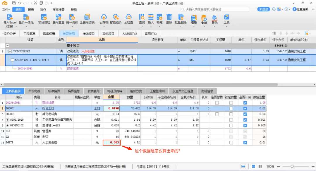316x171 pixels.
Task: Click the 全费用切换 icon
Action: click(x=87, y=17)
